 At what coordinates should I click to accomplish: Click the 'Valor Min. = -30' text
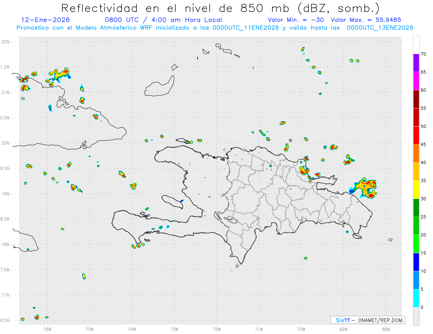[x=296, y=20]
